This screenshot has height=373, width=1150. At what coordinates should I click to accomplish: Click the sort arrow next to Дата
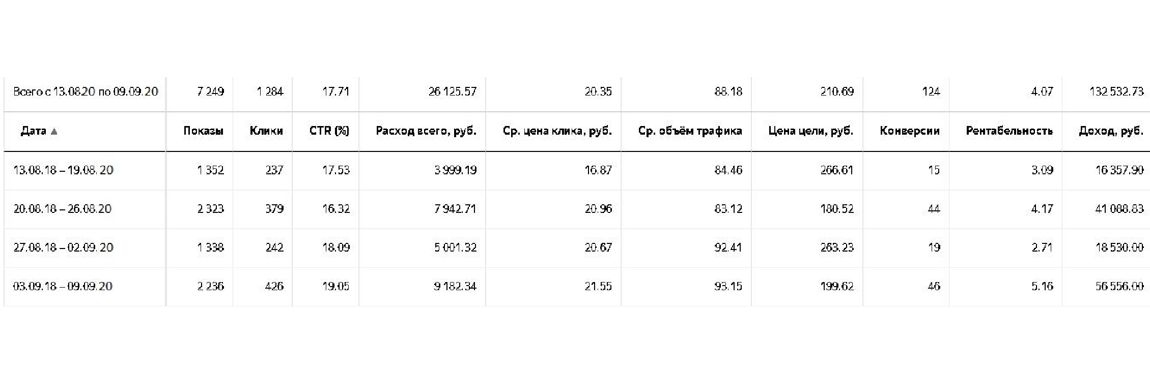54,132
